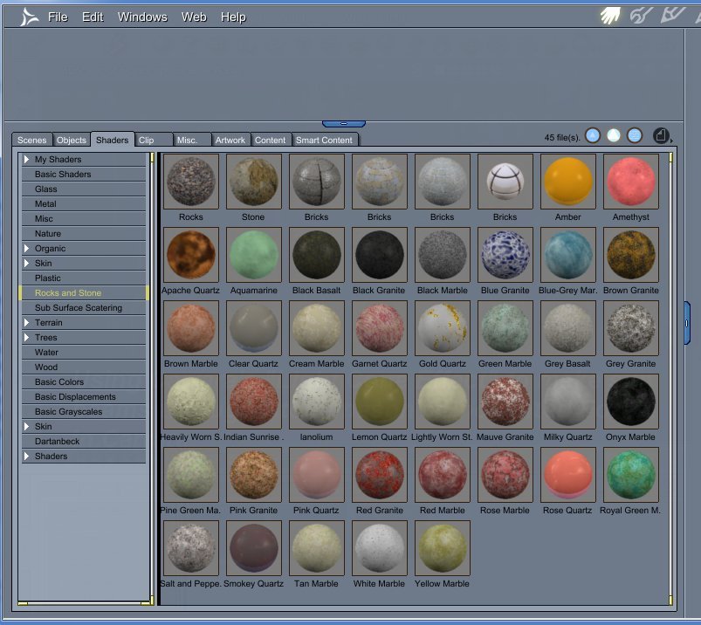The width and height of the screenshot is (701, 625).
Task: Click the thumbnail grid vertical scrollbar
Action: click(670, 379)
